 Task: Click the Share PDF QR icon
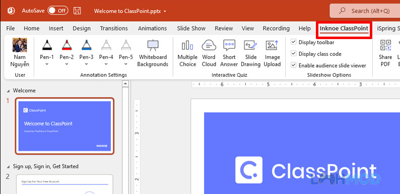pyautogui.click(x=385, y=45)
